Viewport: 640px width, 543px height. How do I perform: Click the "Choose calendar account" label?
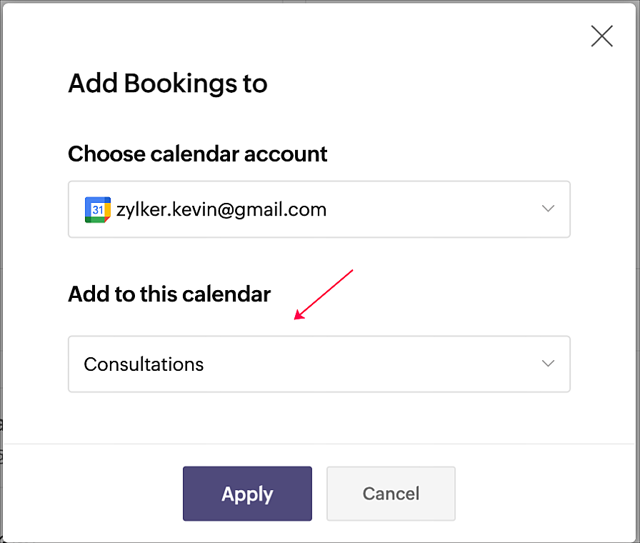pos(198,154)
